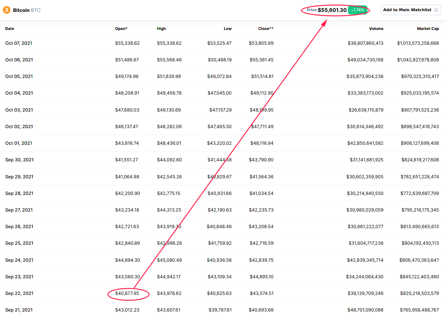This screenshot has height=318, width=445.
Task: Click the open price $44,894.30
Action: click(127, 260)
